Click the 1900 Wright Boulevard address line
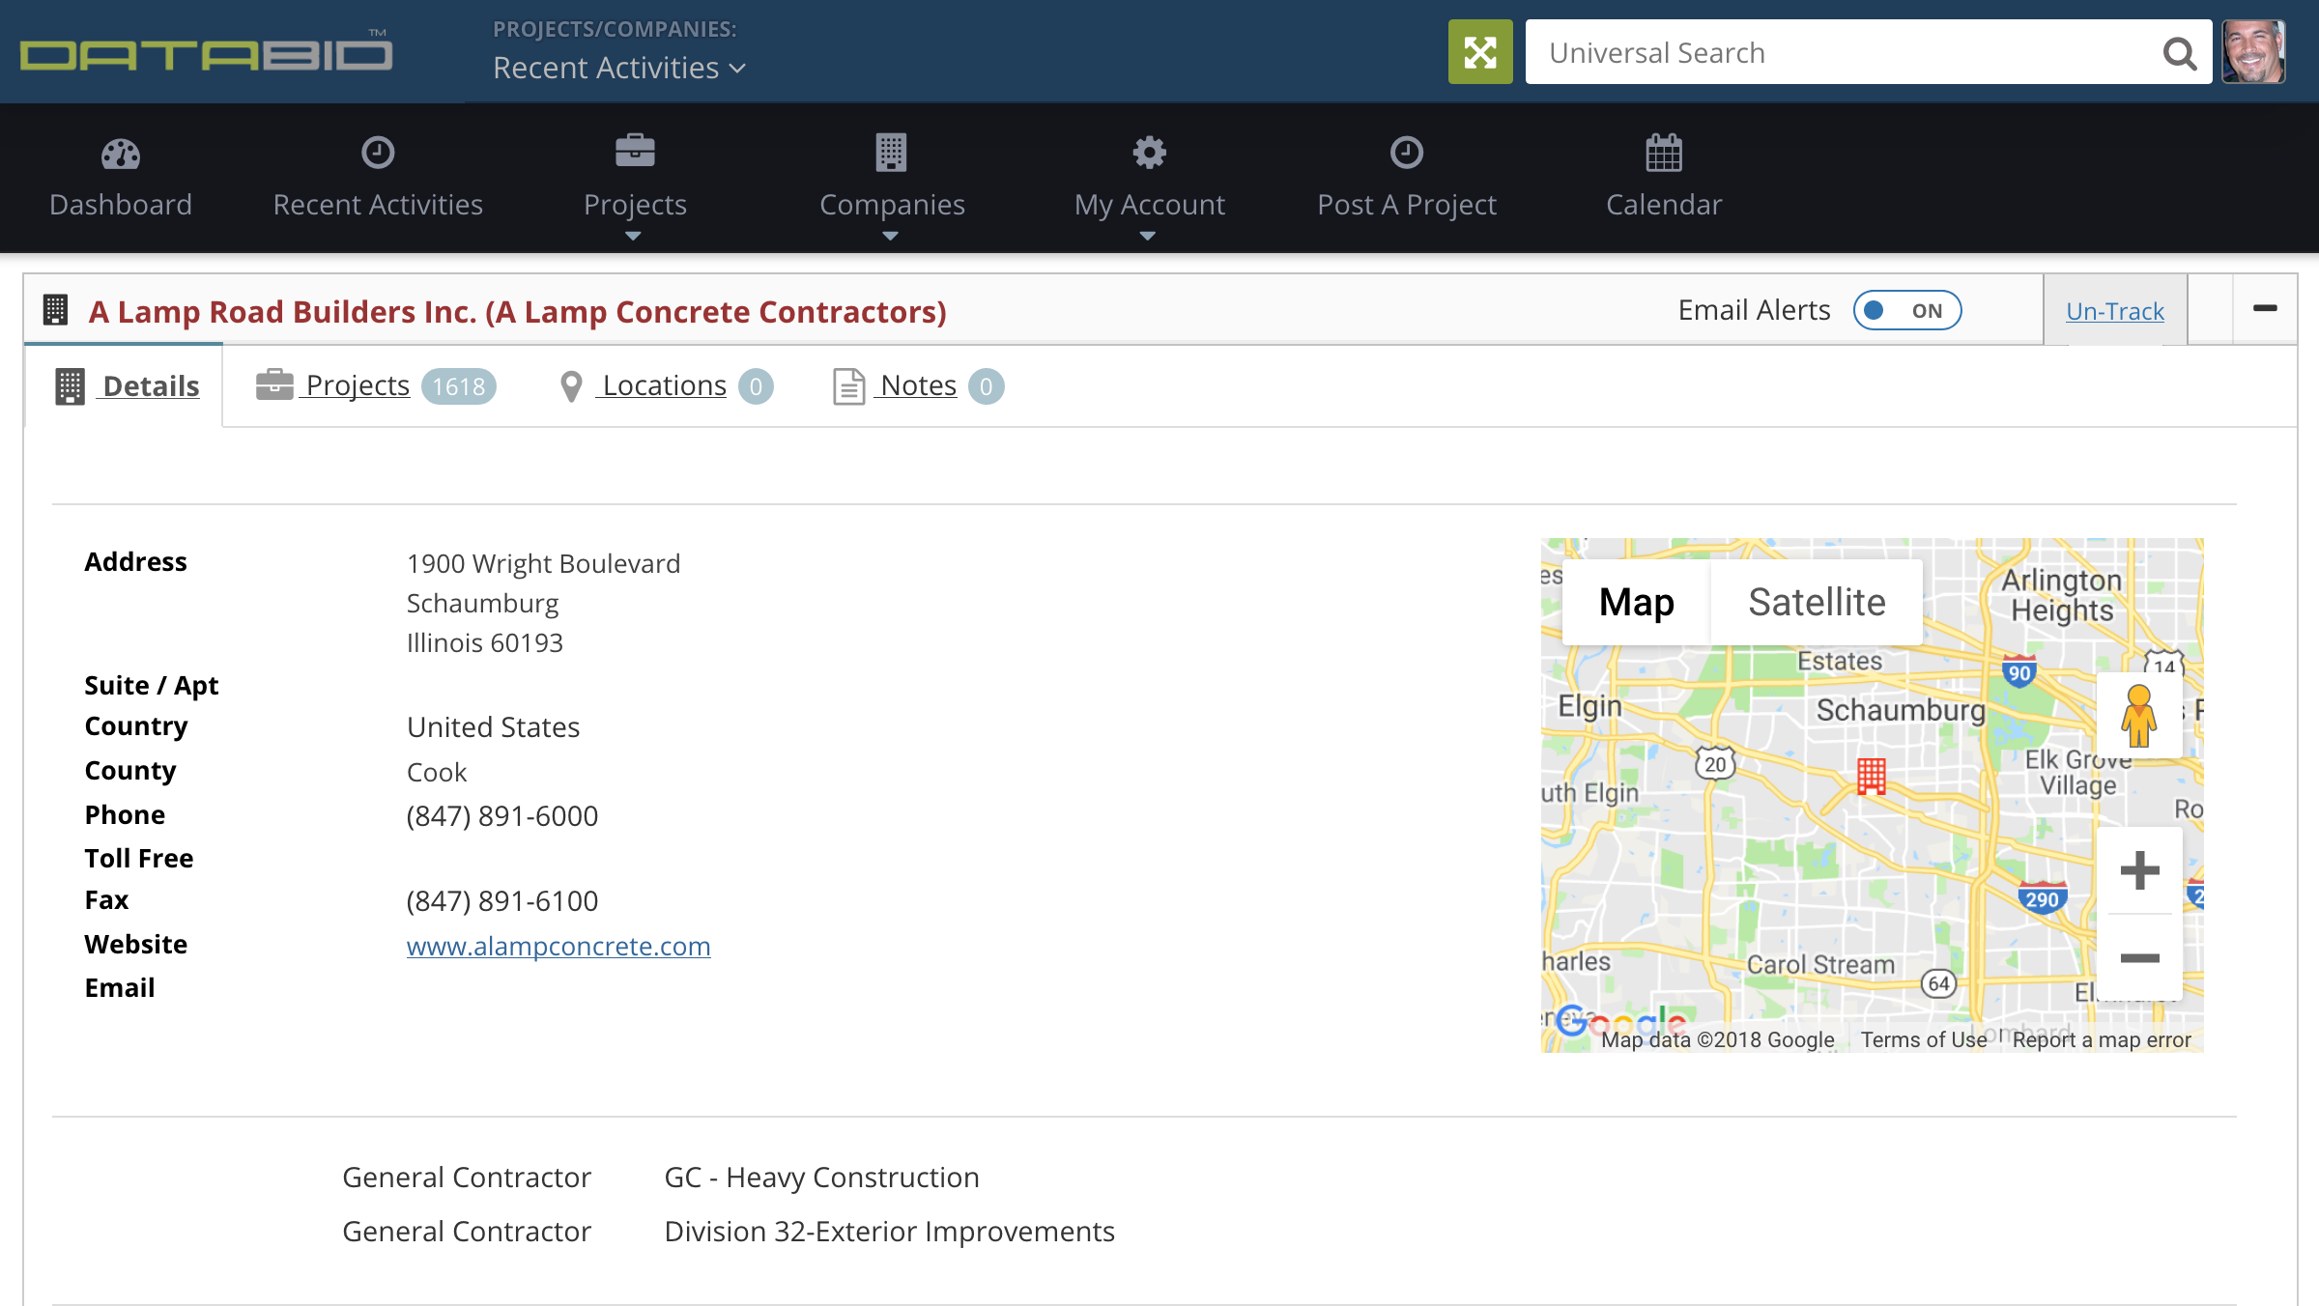The height and width of the screenshot is (1306, 2319). point(543,563)
